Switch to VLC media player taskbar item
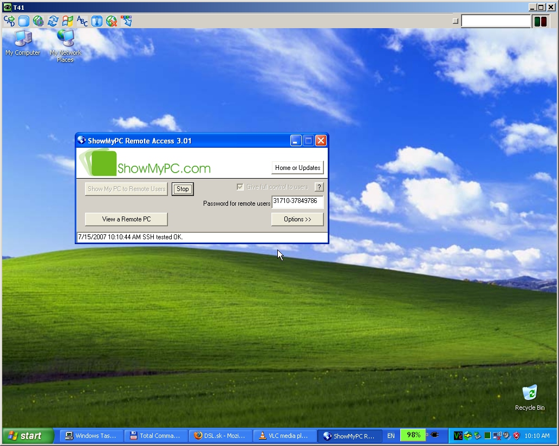 coord(285,436)
